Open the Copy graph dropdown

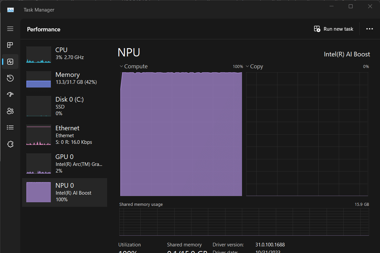(247, 66)
